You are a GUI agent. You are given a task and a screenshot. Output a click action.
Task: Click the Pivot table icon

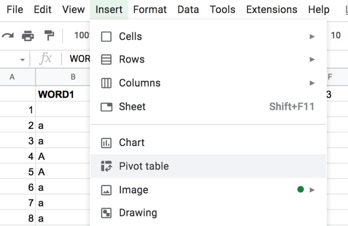pyautogui.click(x=106, y=166)
